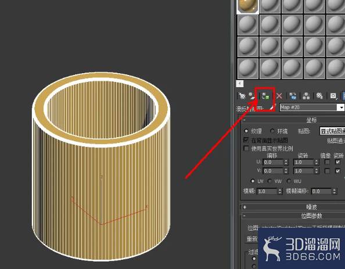Click the V offset 0.0 field

point(273,171)
